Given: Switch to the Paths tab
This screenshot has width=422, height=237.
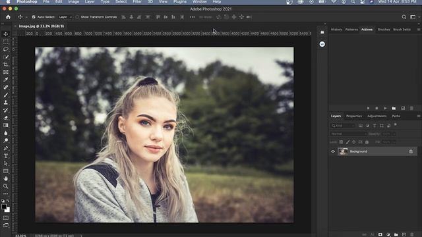Looking at the screenshot, I should [396, 116].
